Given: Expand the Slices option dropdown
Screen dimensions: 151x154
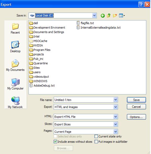Looking at the screenshot, I should (115, 124).
